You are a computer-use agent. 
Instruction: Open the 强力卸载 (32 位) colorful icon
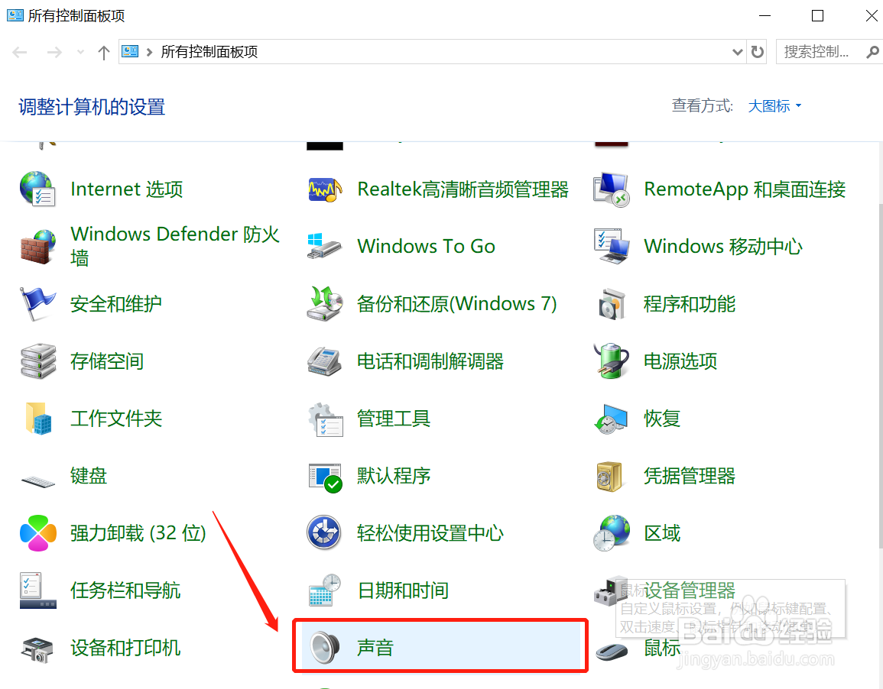[x=37, y=533]
